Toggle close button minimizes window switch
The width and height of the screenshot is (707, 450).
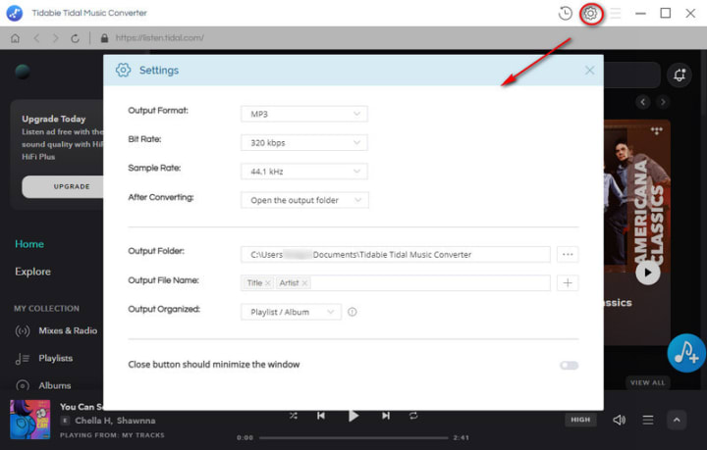tap(569, 365)
